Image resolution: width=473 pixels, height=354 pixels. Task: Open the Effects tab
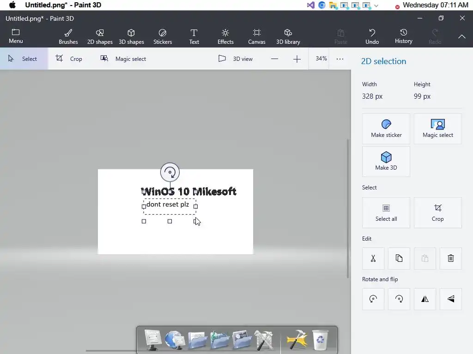point(225,37)
